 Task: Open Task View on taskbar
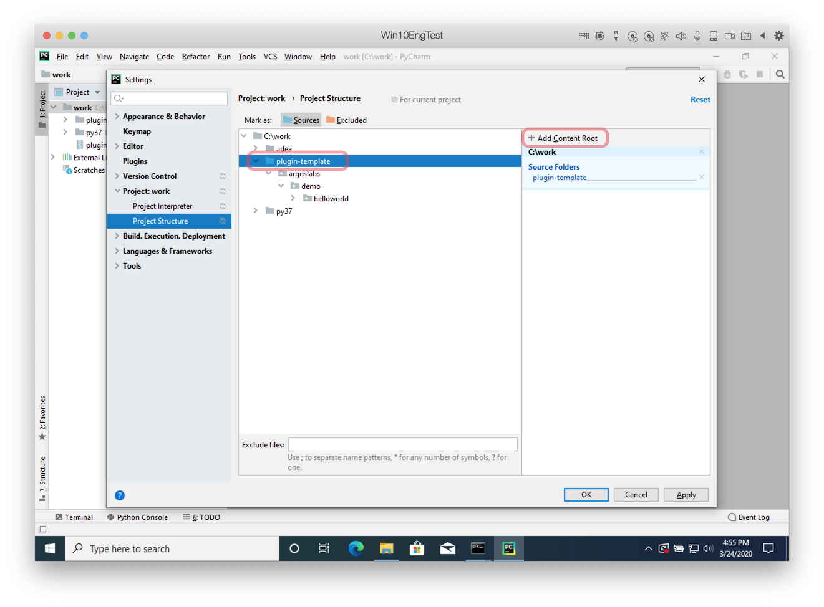(x=324, y=548)
